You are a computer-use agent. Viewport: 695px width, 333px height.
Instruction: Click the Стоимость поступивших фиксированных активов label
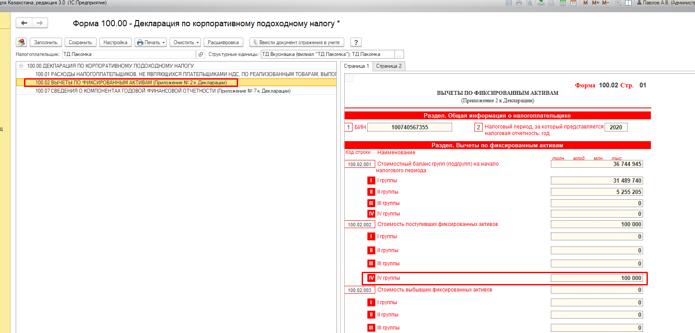tap(438, 224)
